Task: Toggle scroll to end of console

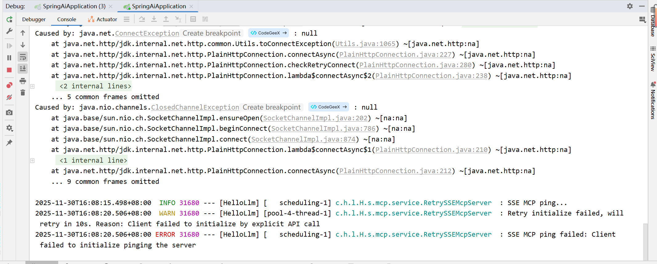Action: pos(23,68)
